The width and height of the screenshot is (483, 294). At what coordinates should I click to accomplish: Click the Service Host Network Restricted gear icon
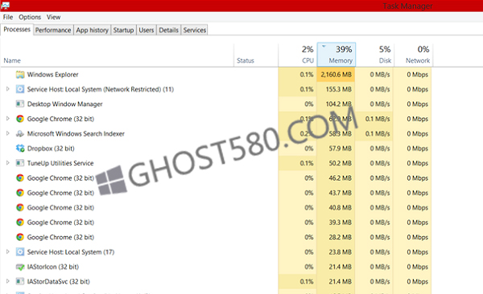tap(20, 89)
